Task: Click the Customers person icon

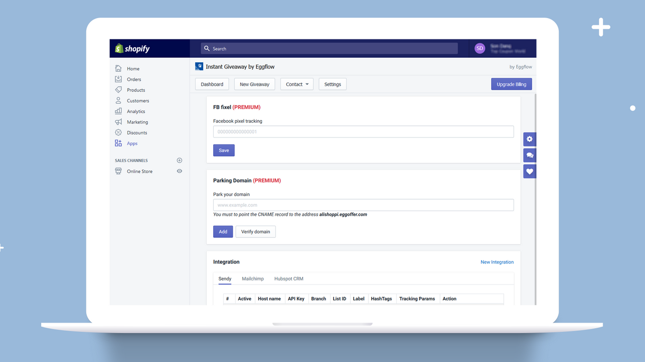Action: click(x=118, y=101)
